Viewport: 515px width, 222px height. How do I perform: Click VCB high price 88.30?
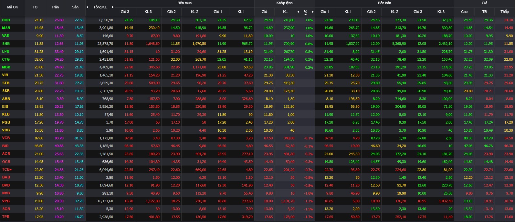[x=468, y=138]
